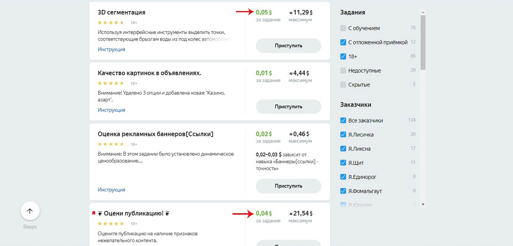Click star rating of Оценка рекламных баннеров

point(111,144)
